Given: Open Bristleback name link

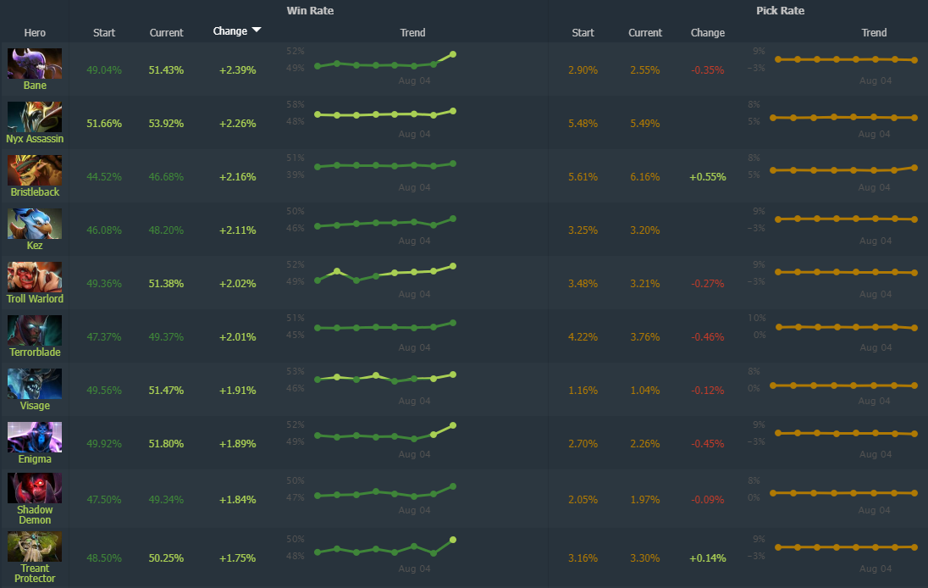Looking at the screenshot, I should coord(35,191).
